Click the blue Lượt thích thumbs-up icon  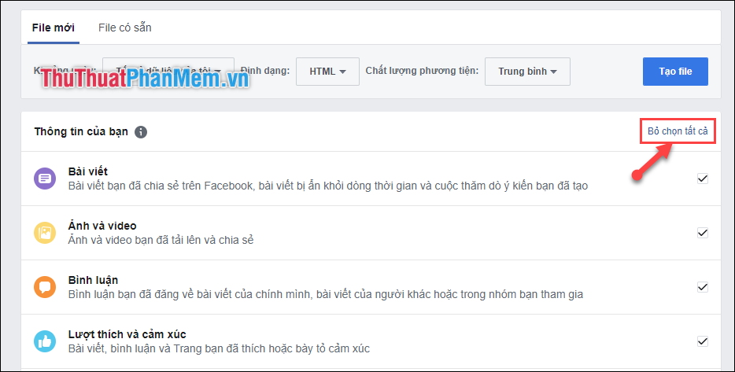coord(45,341)
